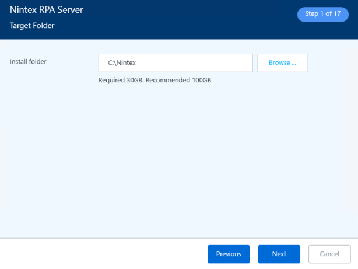358x269 pixels.
Task: Click the Install folder label
Action: (x=28, y=61)
